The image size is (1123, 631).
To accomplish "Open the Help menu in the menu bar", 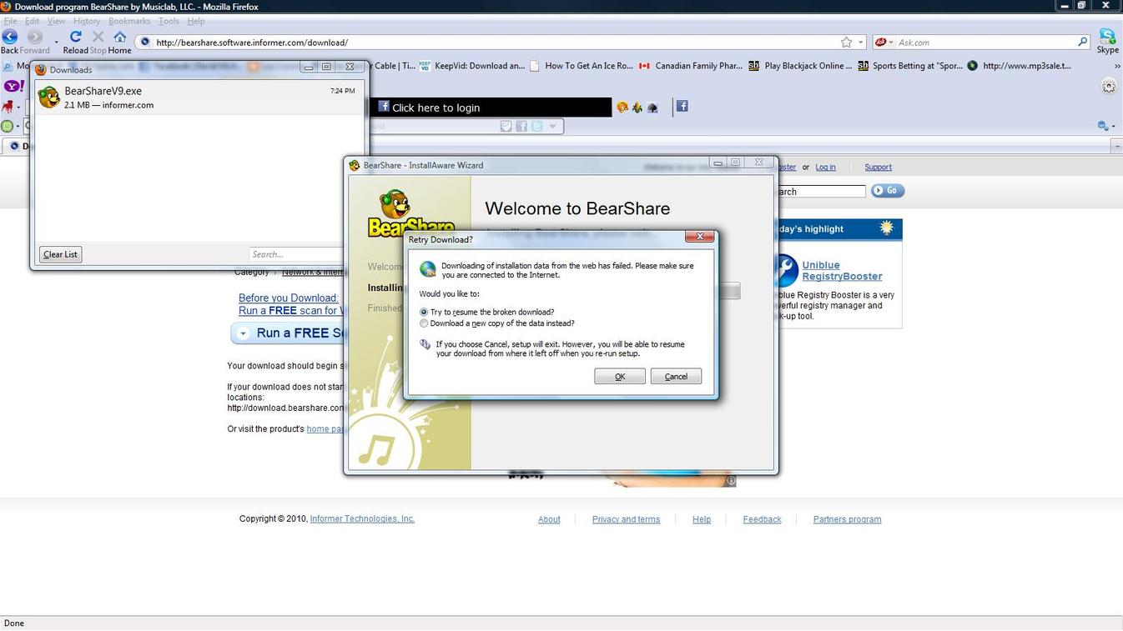I will click(x=196, y=21).
